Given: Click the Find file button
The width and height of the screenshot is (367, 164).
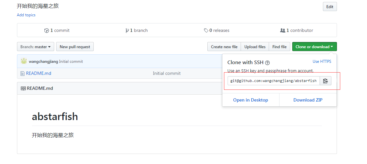Looking at the screenshot, I should pyautogui.click(x=279, y=47).
